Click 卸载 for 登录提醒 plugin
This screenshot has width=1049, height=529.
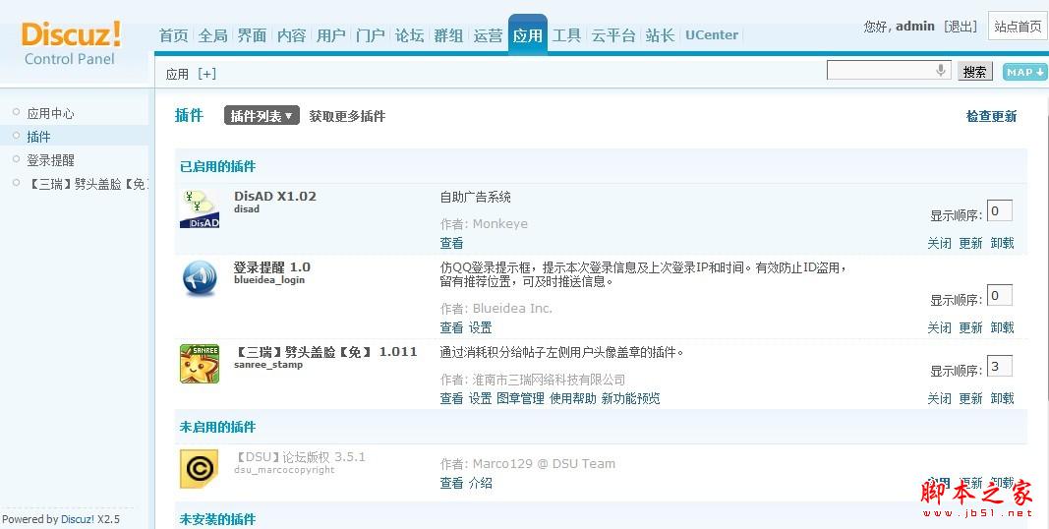1002,327
